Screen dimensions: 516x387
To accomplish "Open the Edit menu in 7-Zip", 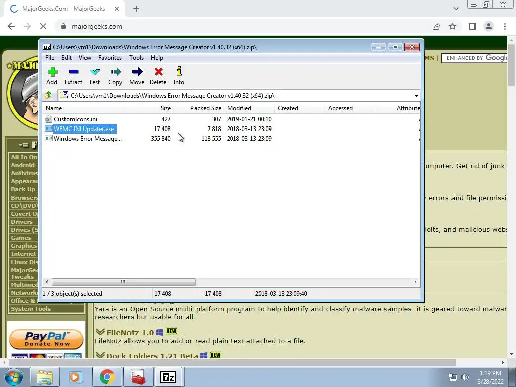I will pos(67,58).
